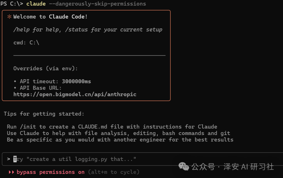Click the yellow claude command word
The height and width of the screenshot is (178, 283).
point(36,4)
